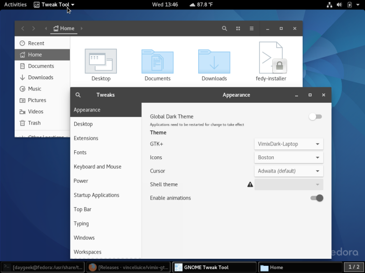The width and height of the screenshot is (365, 273).
Task: Open the Activities overview
Action: (15, 5)
